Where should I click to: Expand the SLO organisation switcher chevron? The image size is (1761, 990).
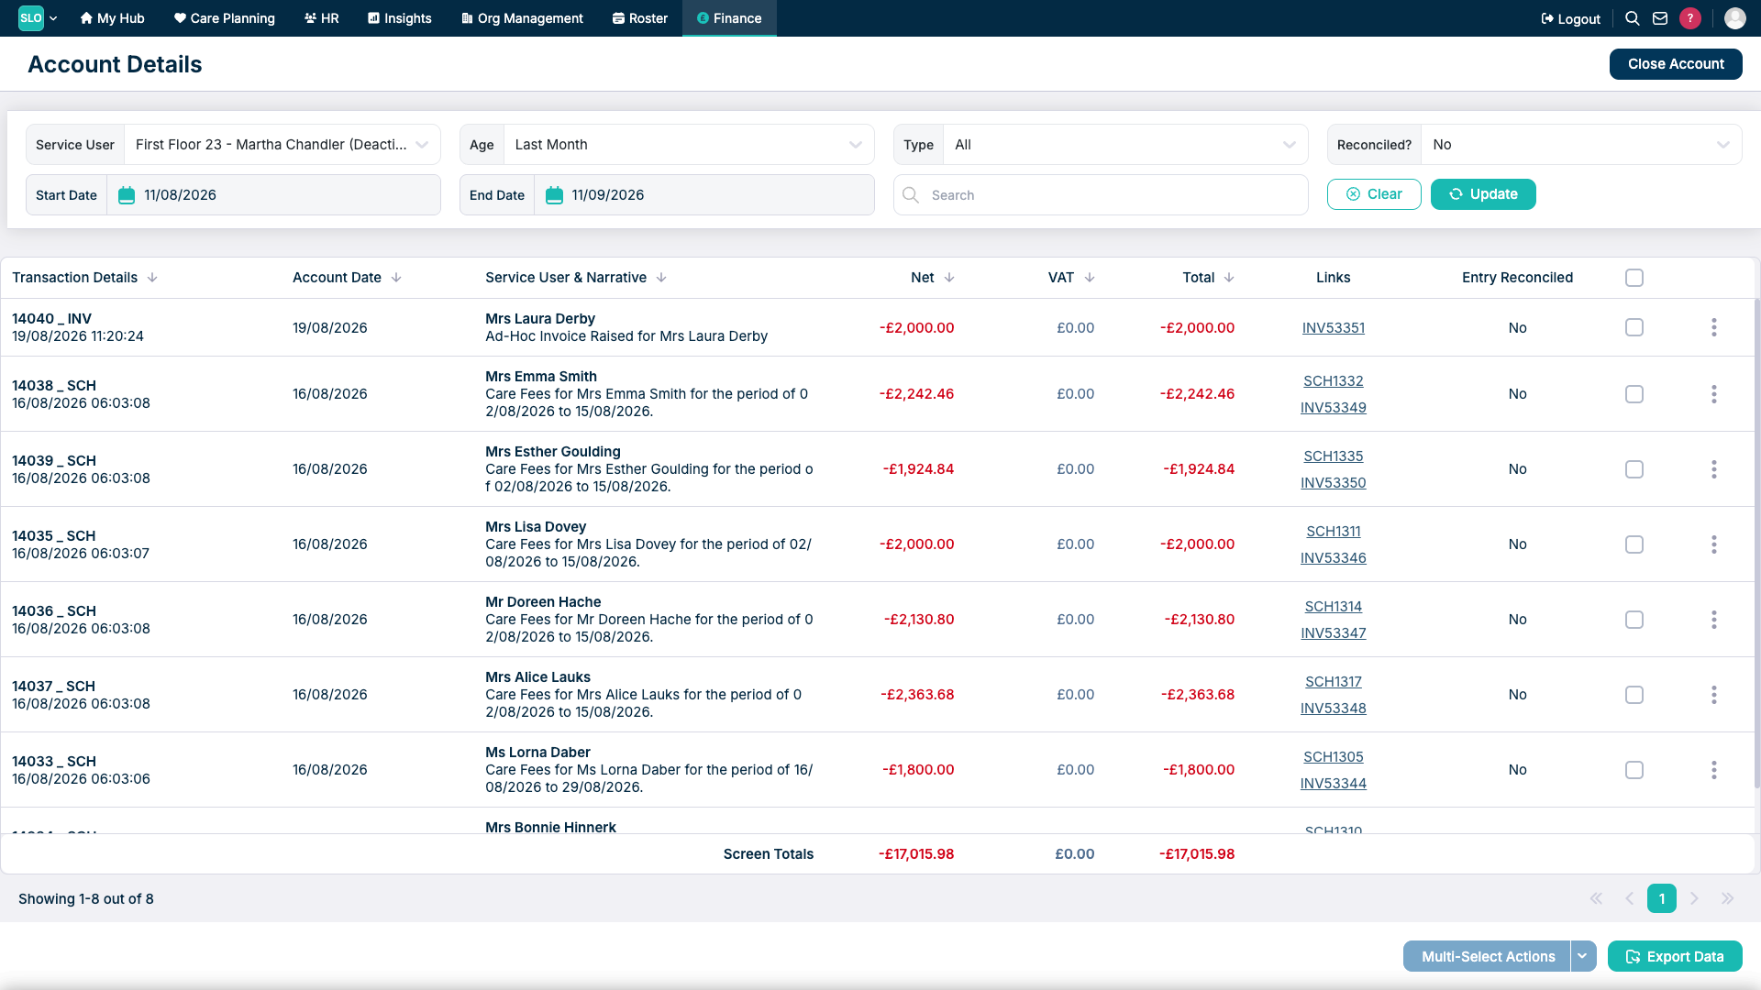[53, 18]
